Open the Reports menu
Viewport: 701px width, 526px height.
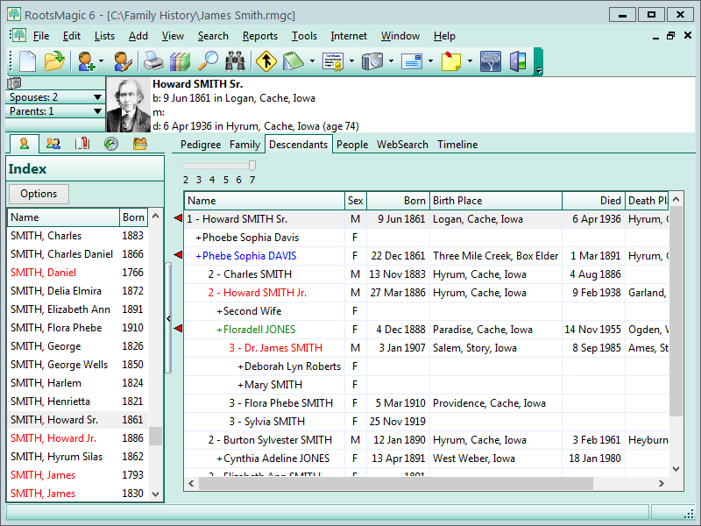coord(259,36)
